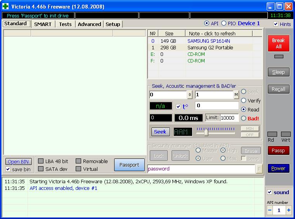Click the red Passp button
The width and height of the screenshot is (295, 219).
pyautogui.click(x=279, y=151)
